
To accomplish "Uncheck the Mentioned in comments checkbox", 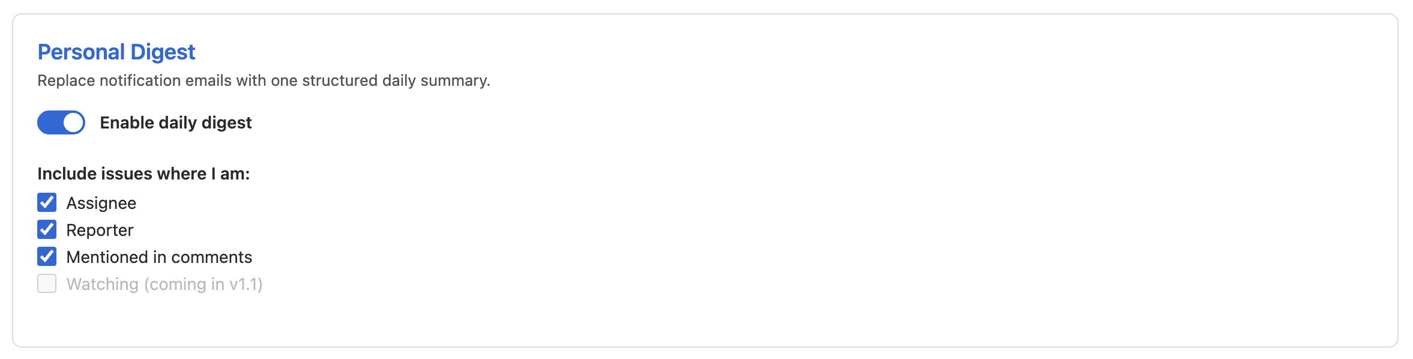I will (x=47, y=257).
